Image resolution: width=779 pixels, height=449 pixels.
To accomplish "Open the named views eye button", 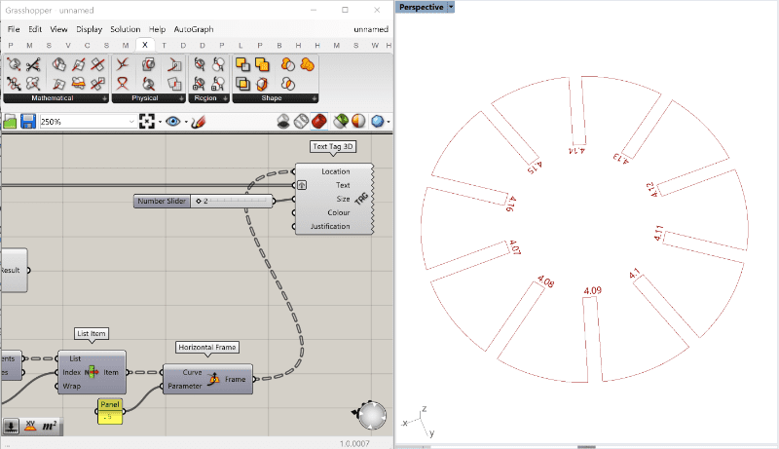I will (173, 122).
